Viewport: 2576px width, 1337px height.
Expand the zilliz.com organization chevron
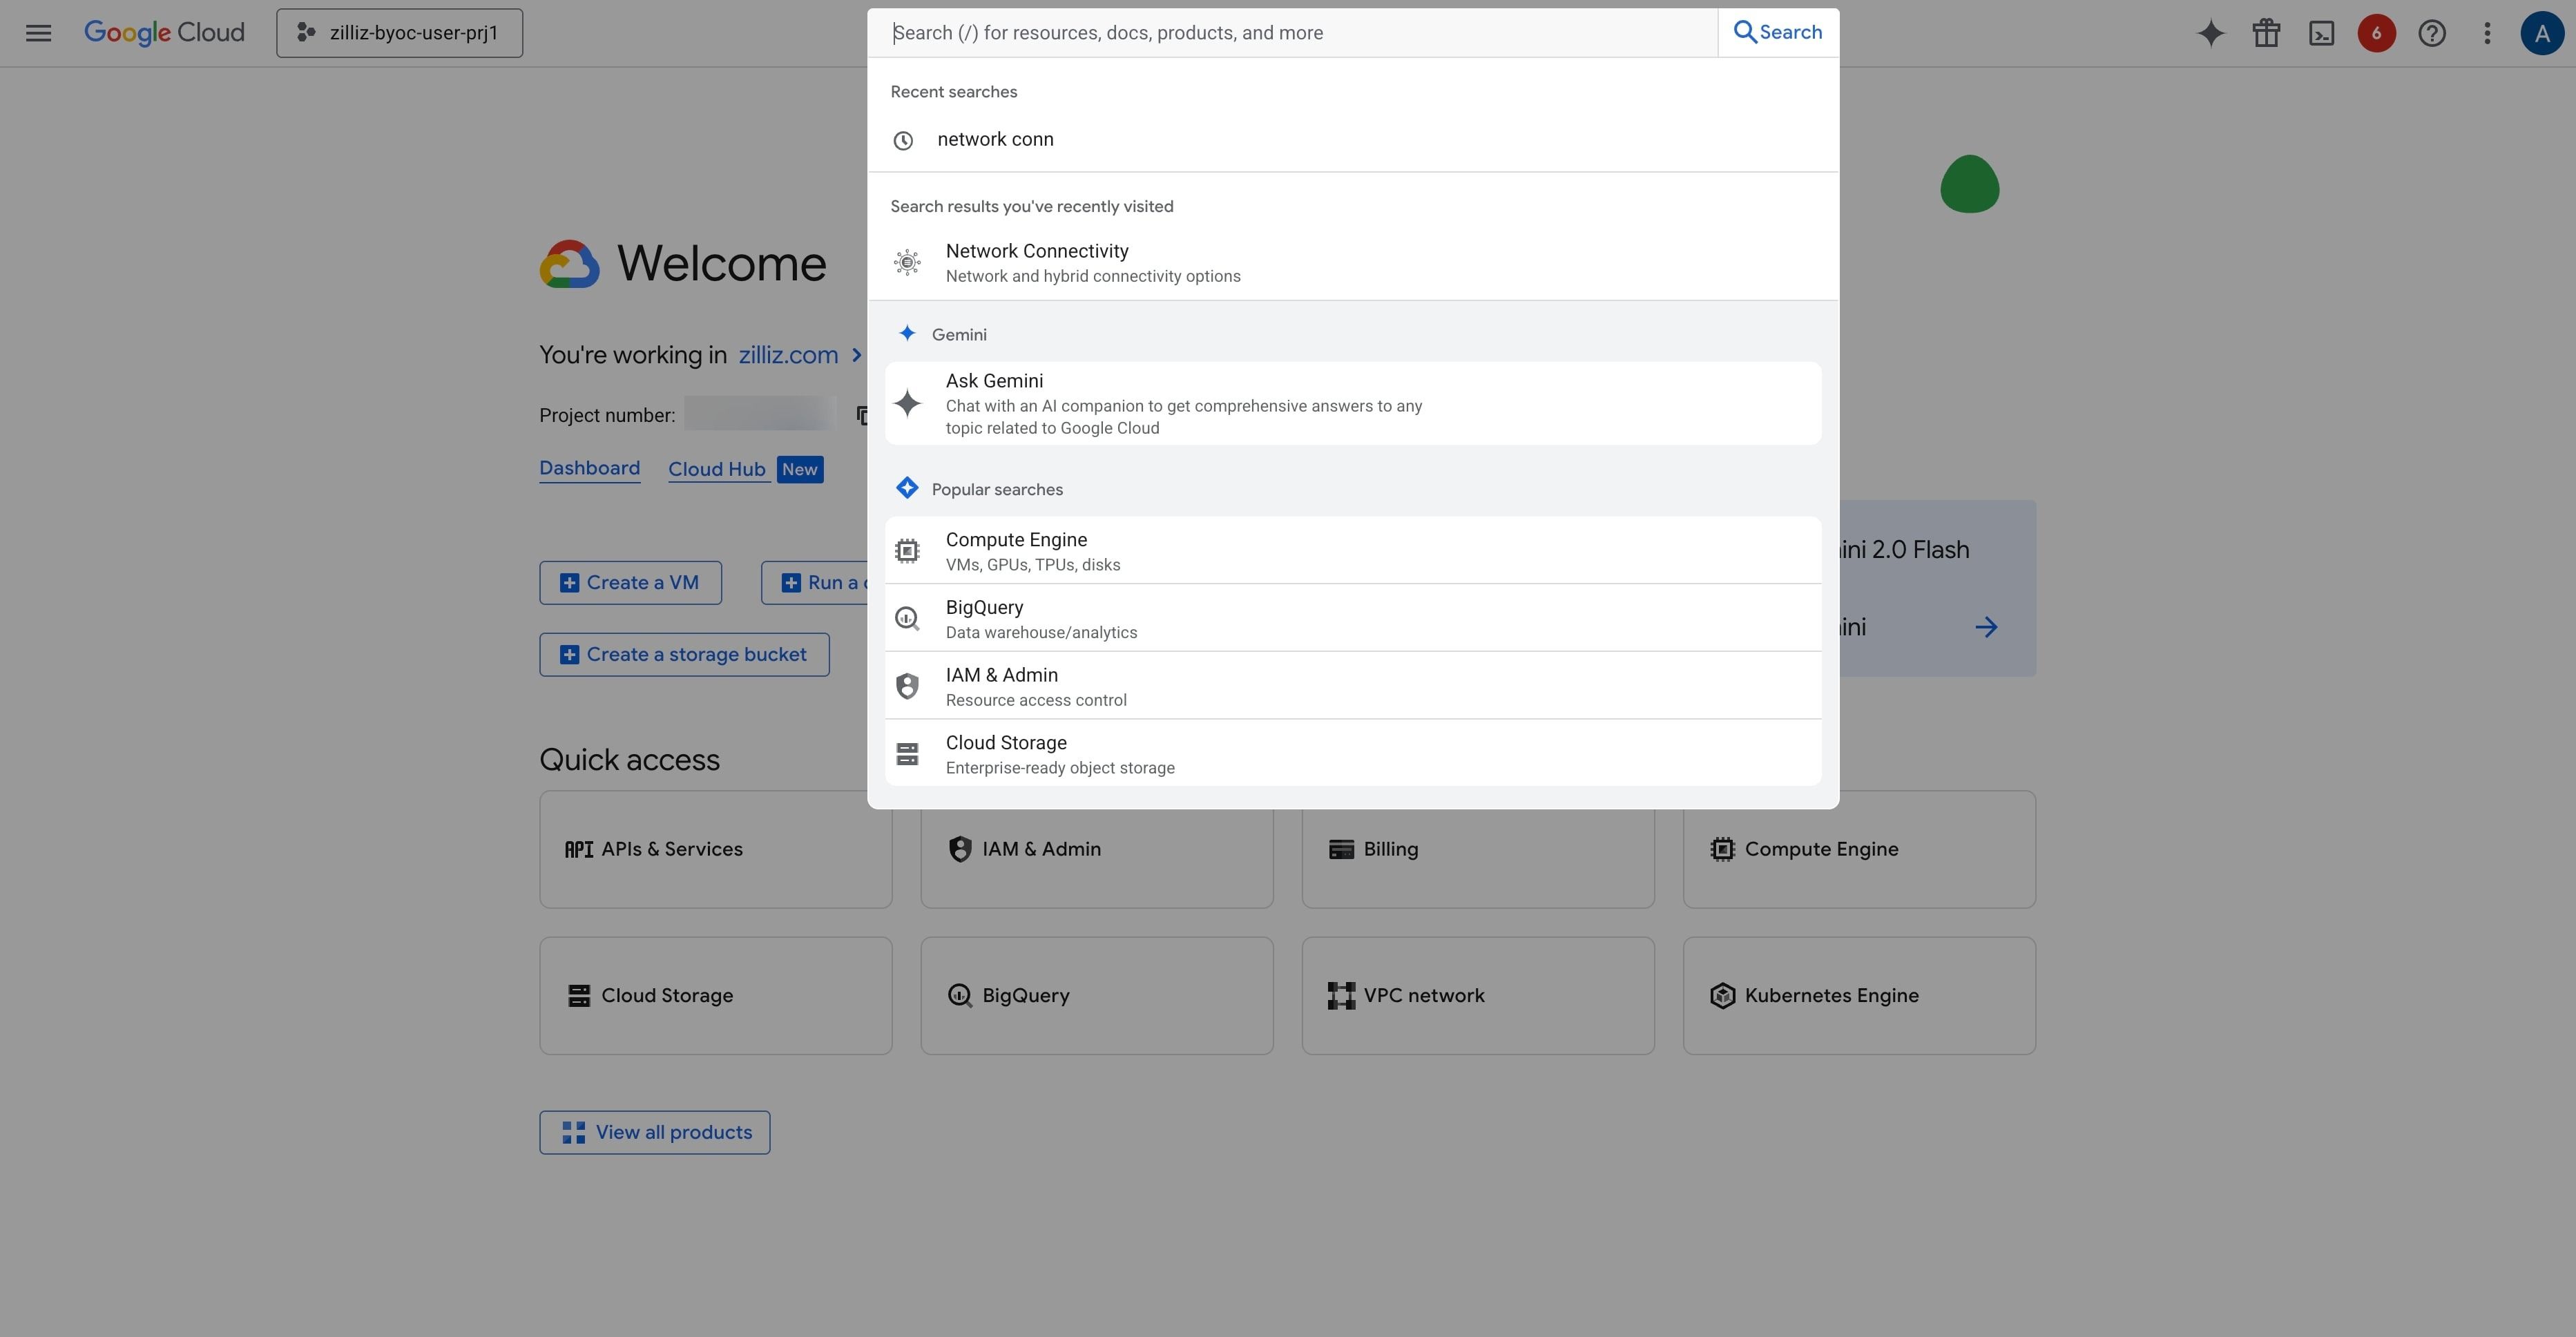[x=856, y=355]
